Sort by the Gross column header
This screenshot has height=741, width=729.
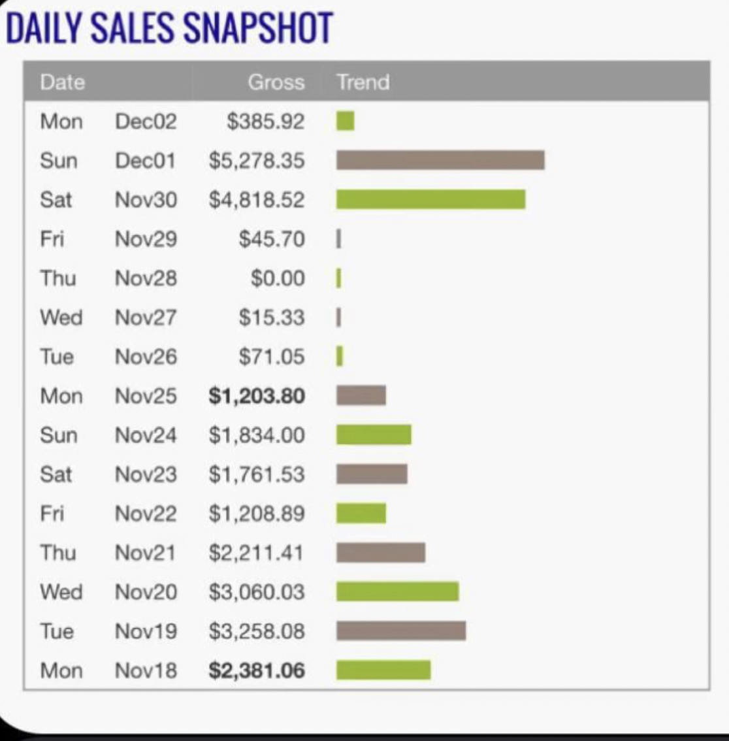(x=276, y=82)
